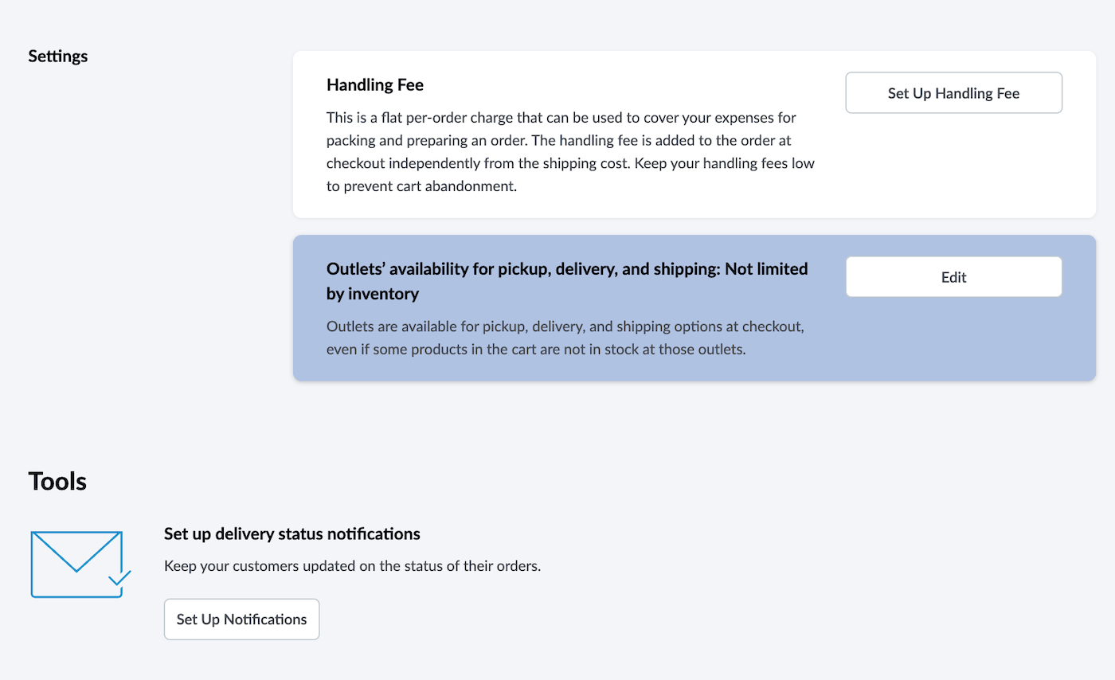1115x680 pixels.
Task: Select 'Set up delivery status notifications' title
Action: pos(292,533)
